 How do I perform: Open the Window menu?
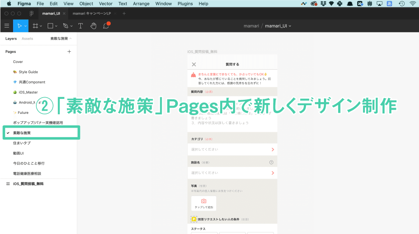164,4
